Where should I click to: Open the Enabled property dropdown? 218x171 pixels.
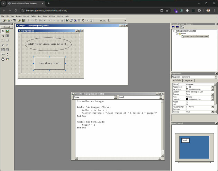point(212,94)
